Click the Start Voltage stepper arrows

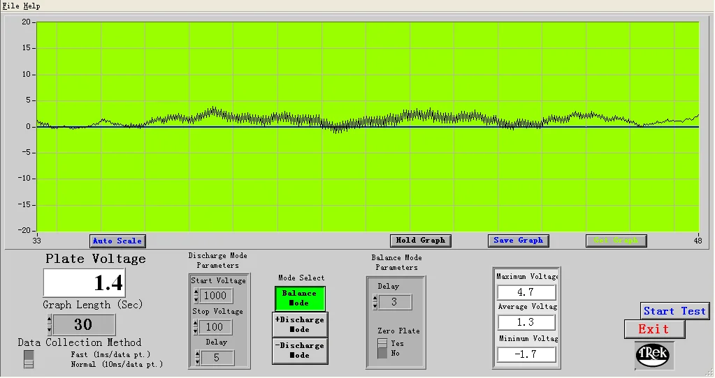pos(196,296)
